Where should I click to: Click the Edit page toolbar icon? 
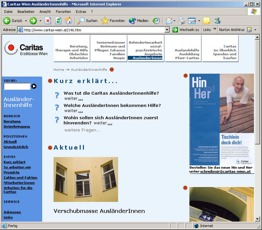click(192, 21)
